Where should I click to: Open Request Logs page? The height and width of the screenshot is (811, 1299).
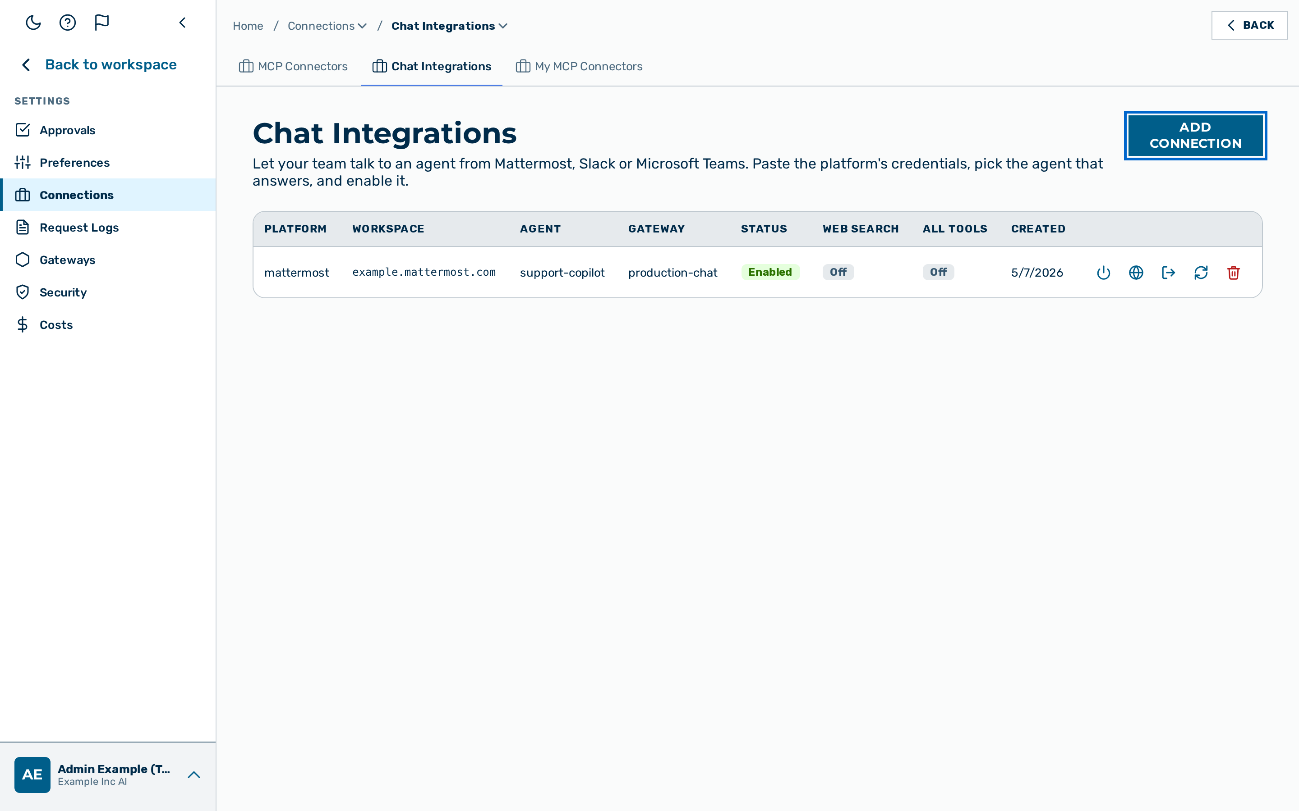point(108,228)
